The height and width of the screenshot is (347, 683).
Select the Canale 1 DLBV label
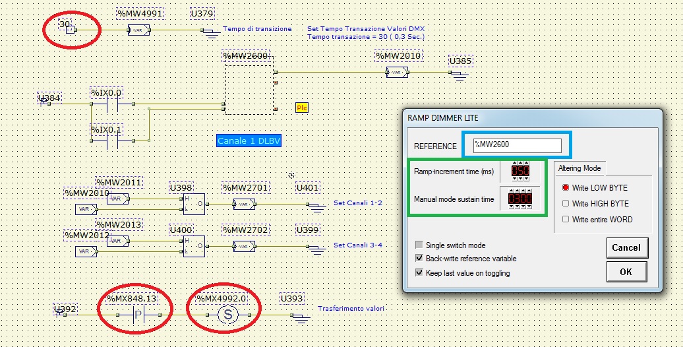click(249, 141)
